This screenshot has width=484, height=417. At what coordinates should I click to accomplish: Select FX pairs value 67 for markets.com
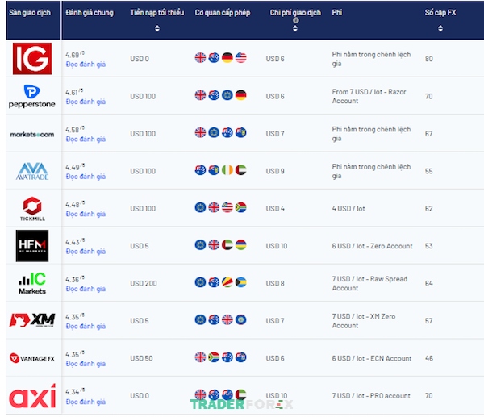pos(429,134)
